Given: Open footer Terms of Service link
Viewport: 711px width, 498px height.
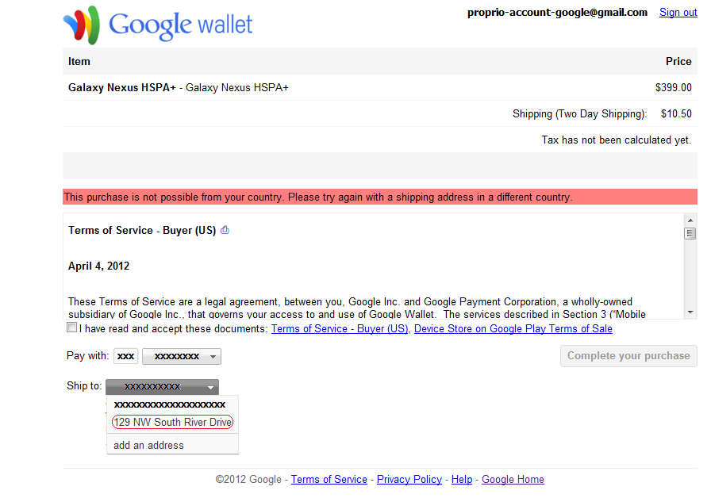Looking at the screenshot, I should pos(329,480).
